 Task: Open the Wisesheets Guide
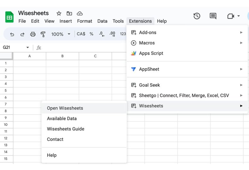pos(84,129)
